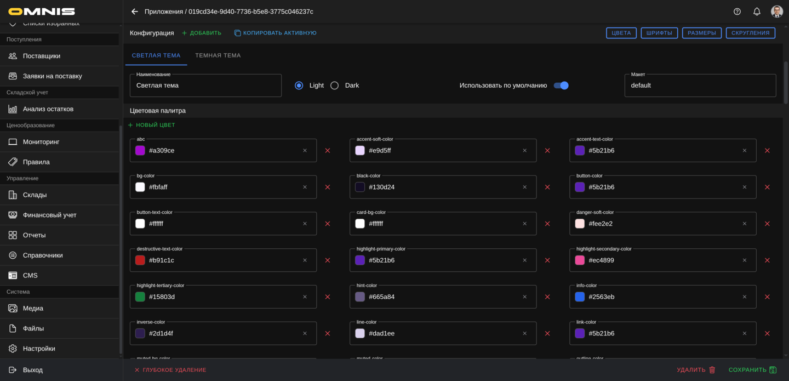Delete the abc color with red cross
Screen dimensions: 789x381
pos(328,151)
